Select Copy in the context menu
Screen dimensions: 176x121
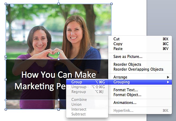[x=118, y=44]
